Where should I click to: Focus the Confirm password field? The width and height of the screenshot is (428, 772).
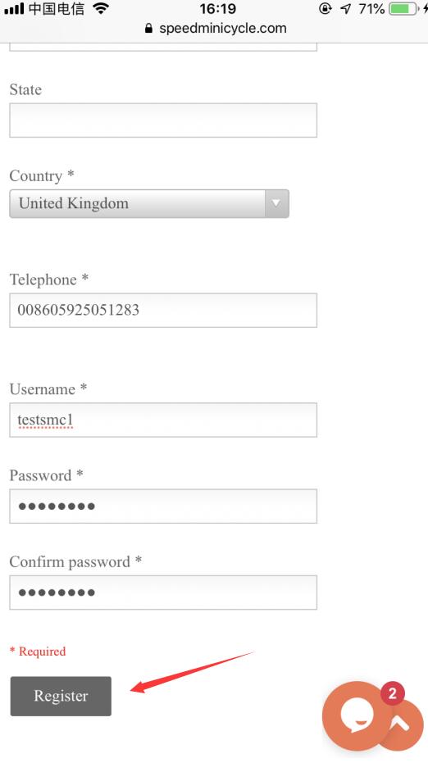tap(163, 593)
